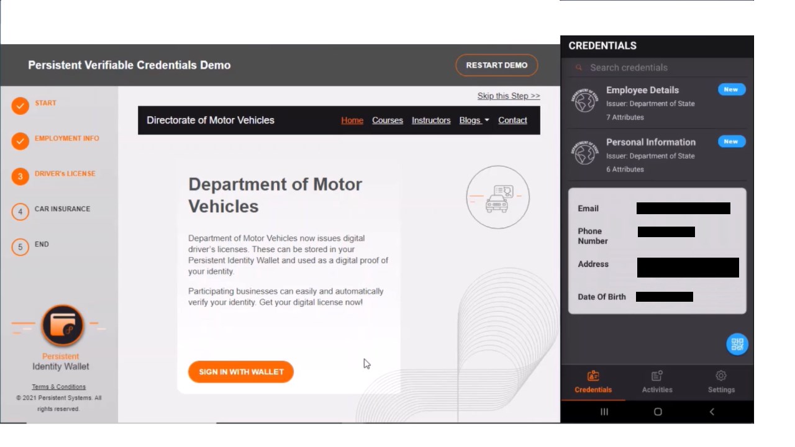Open the Personal Information credential title

pos(651,142)
